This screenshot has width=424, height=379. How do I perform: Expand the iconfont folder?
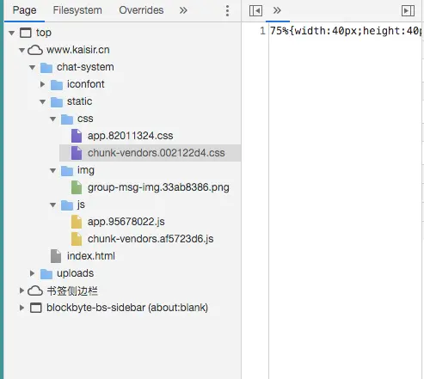coord(43,84)
